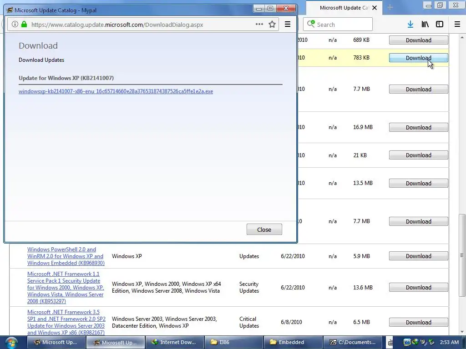Click the safely remove hardware tray icon
Viewport: 466px width, 349px height.
431,342
